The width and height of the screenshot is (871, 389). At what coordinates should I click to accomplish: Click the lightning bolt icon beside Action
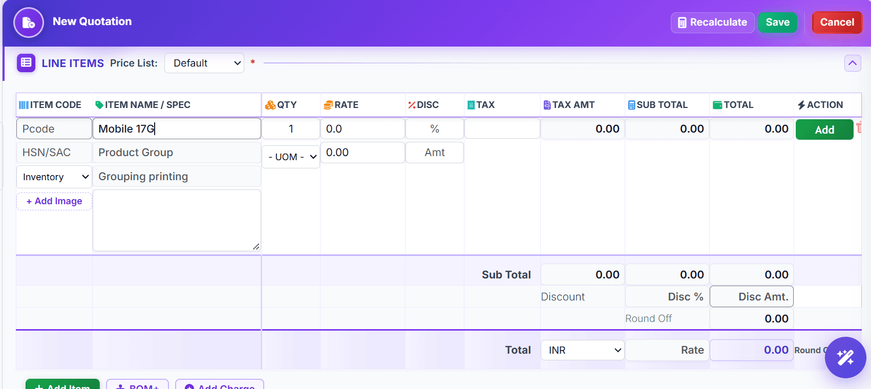tap(801, 105)
